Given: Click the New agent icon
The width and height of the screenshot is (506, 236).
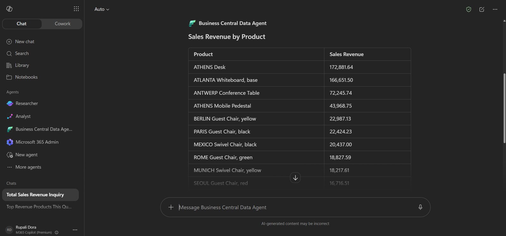Looking at the screenshot, I should click(10, 155).
